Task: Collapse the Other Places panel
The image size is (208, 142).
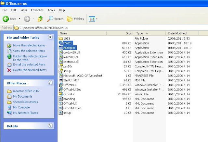Action: [x=50, y=83]
